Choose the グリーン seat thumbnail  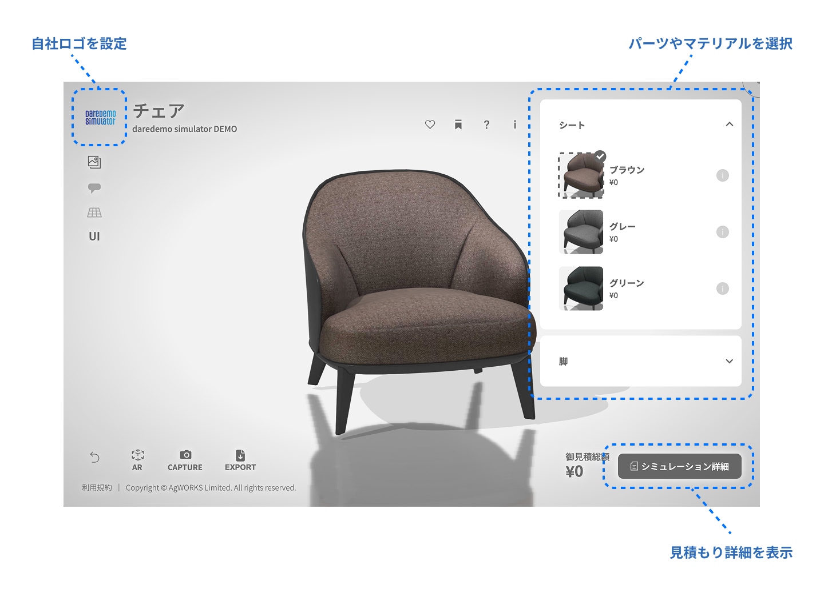581,289
